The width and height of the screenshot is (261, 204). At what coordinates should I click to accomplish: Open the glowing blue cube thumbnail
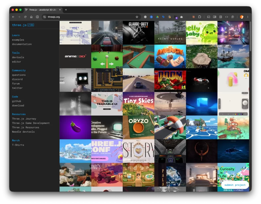coord(202,104)
